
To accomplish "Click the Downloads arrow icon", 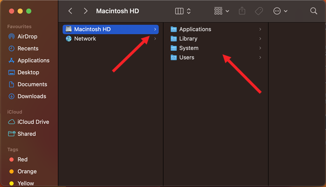I will coord(12,96).
